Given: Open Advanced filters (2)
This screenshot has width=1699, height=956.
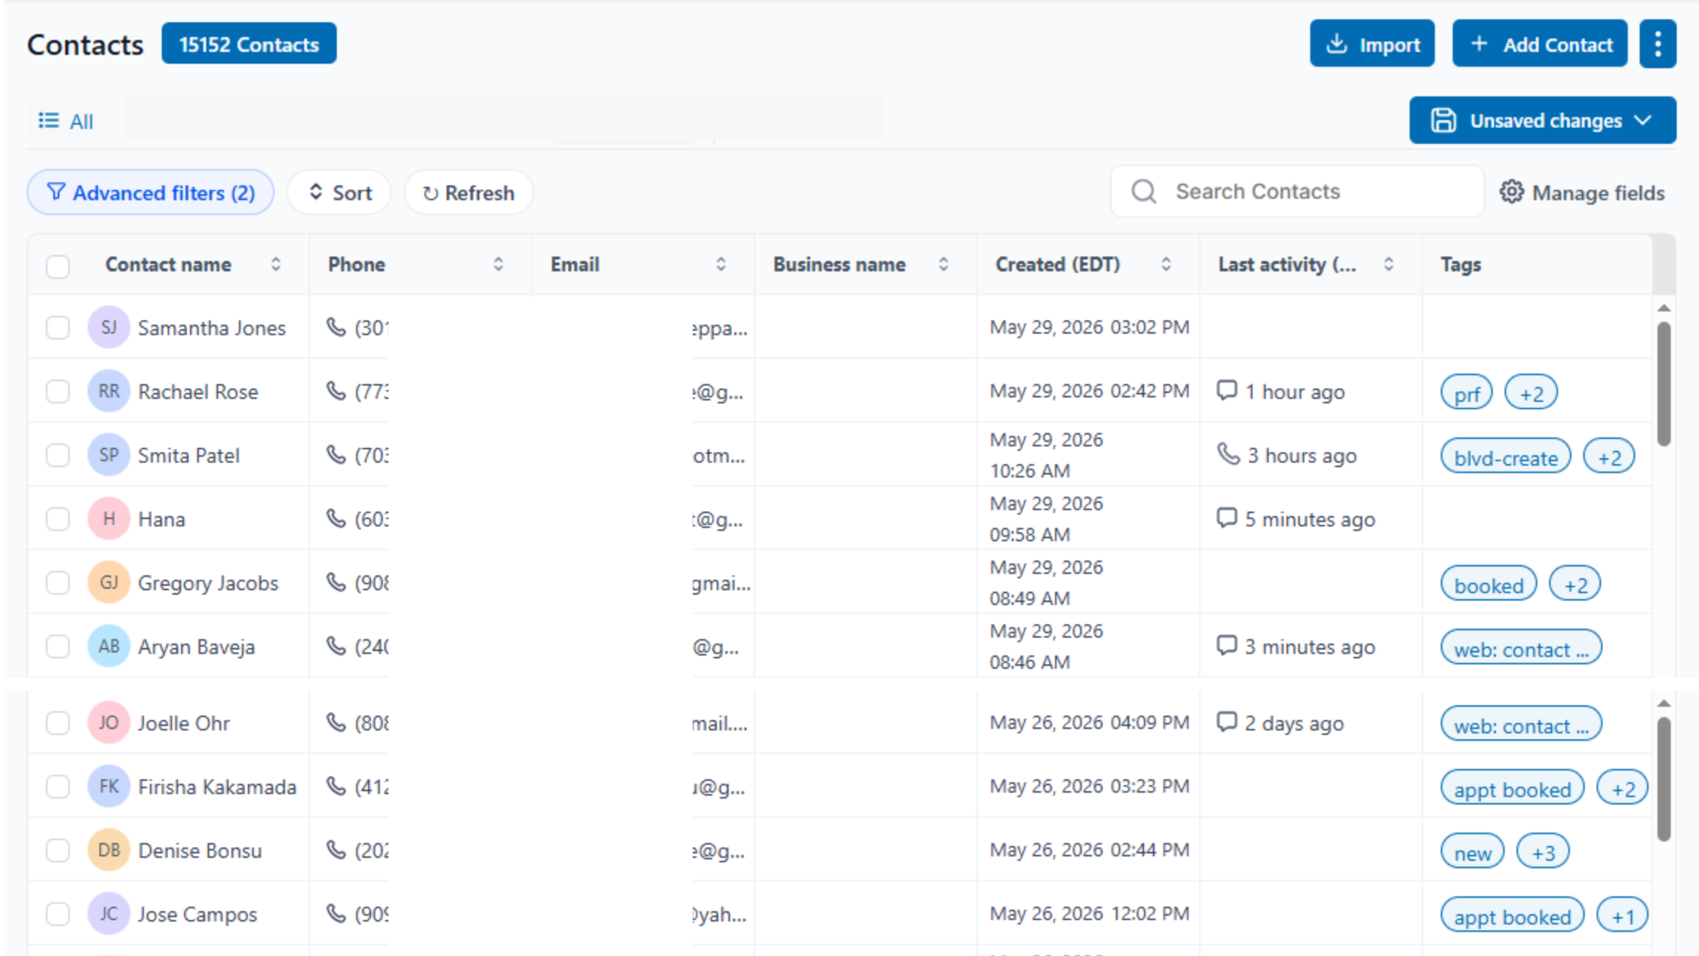Looking at the screenshot, I should coord(151,193).
